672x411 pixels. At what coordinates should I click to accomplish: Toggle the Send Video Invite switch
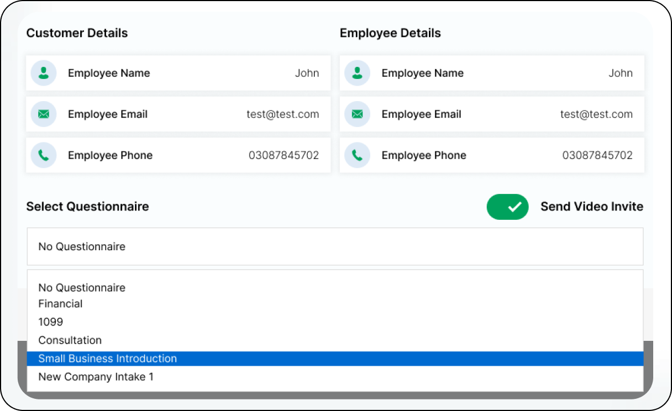coord(507,207)
